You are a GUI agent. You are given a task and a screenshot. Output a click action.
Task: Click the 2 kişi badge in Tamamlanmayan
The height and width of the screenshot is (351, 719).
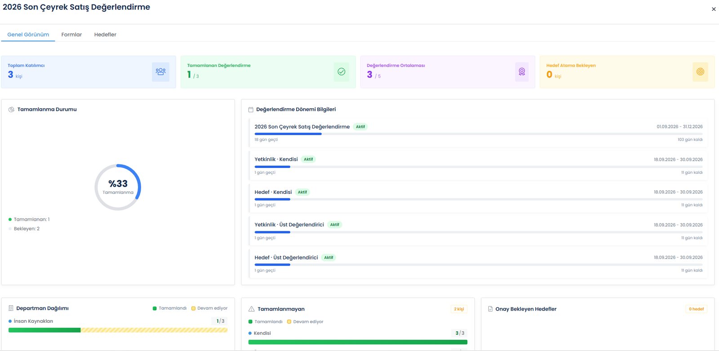459,309
